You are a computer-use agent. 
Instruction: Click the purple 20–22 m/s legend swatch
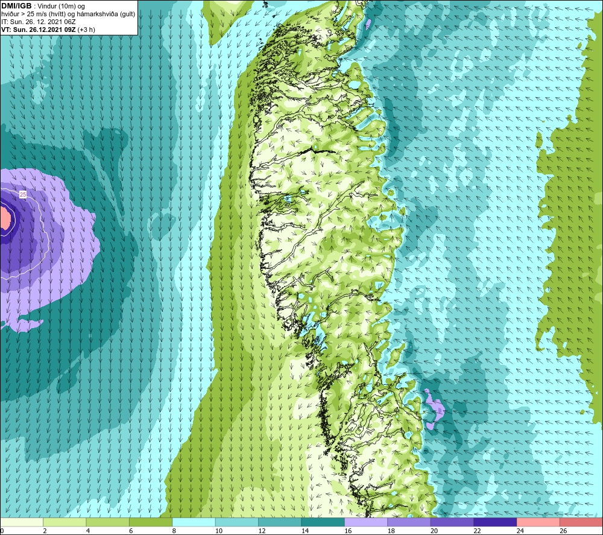coord(452,522)
